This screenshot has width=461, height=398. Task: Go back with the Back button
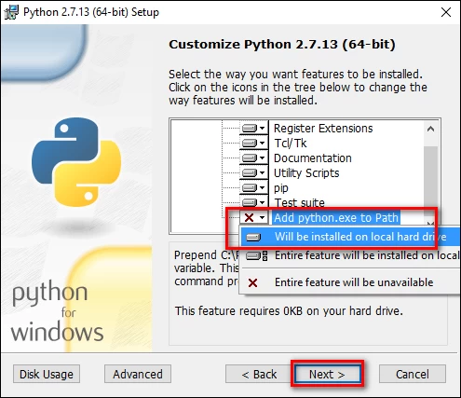[x=259, y=374]
